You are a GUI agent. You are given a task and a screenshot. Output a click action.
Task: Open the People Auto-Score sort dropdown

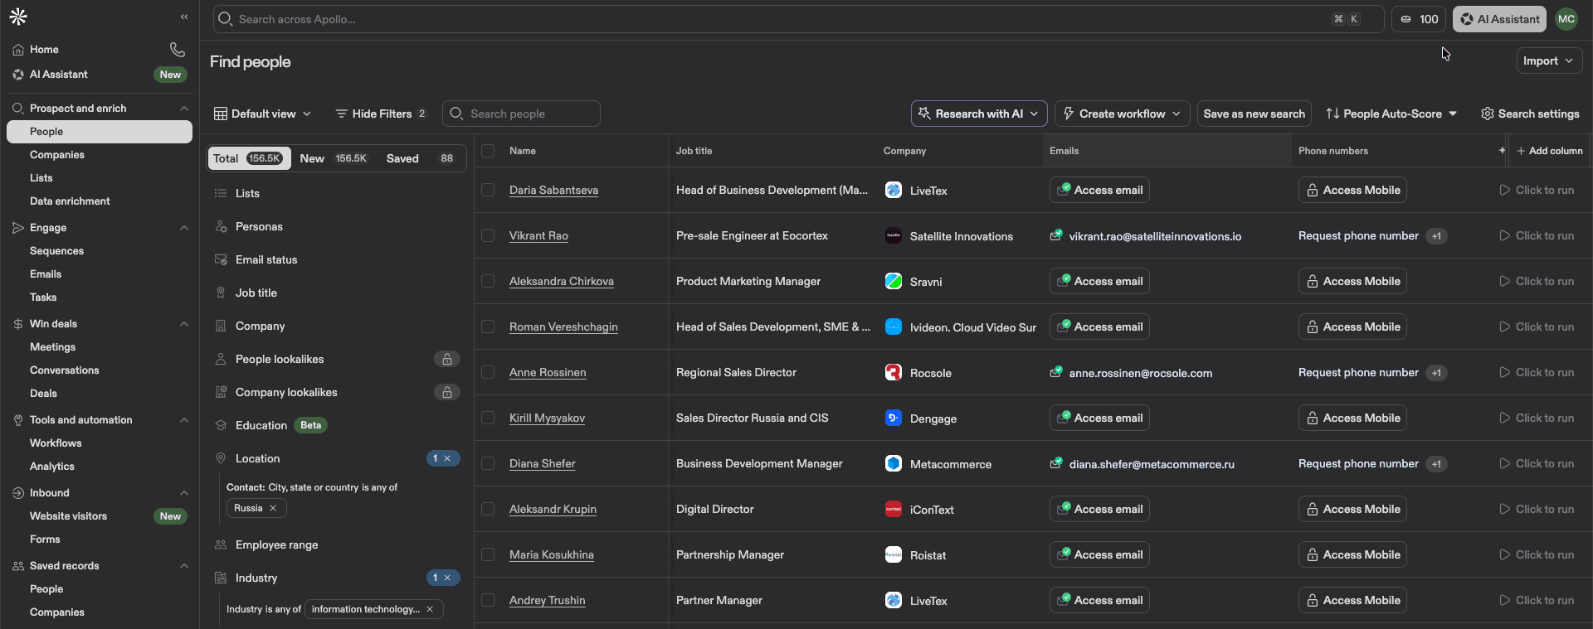1391,114
